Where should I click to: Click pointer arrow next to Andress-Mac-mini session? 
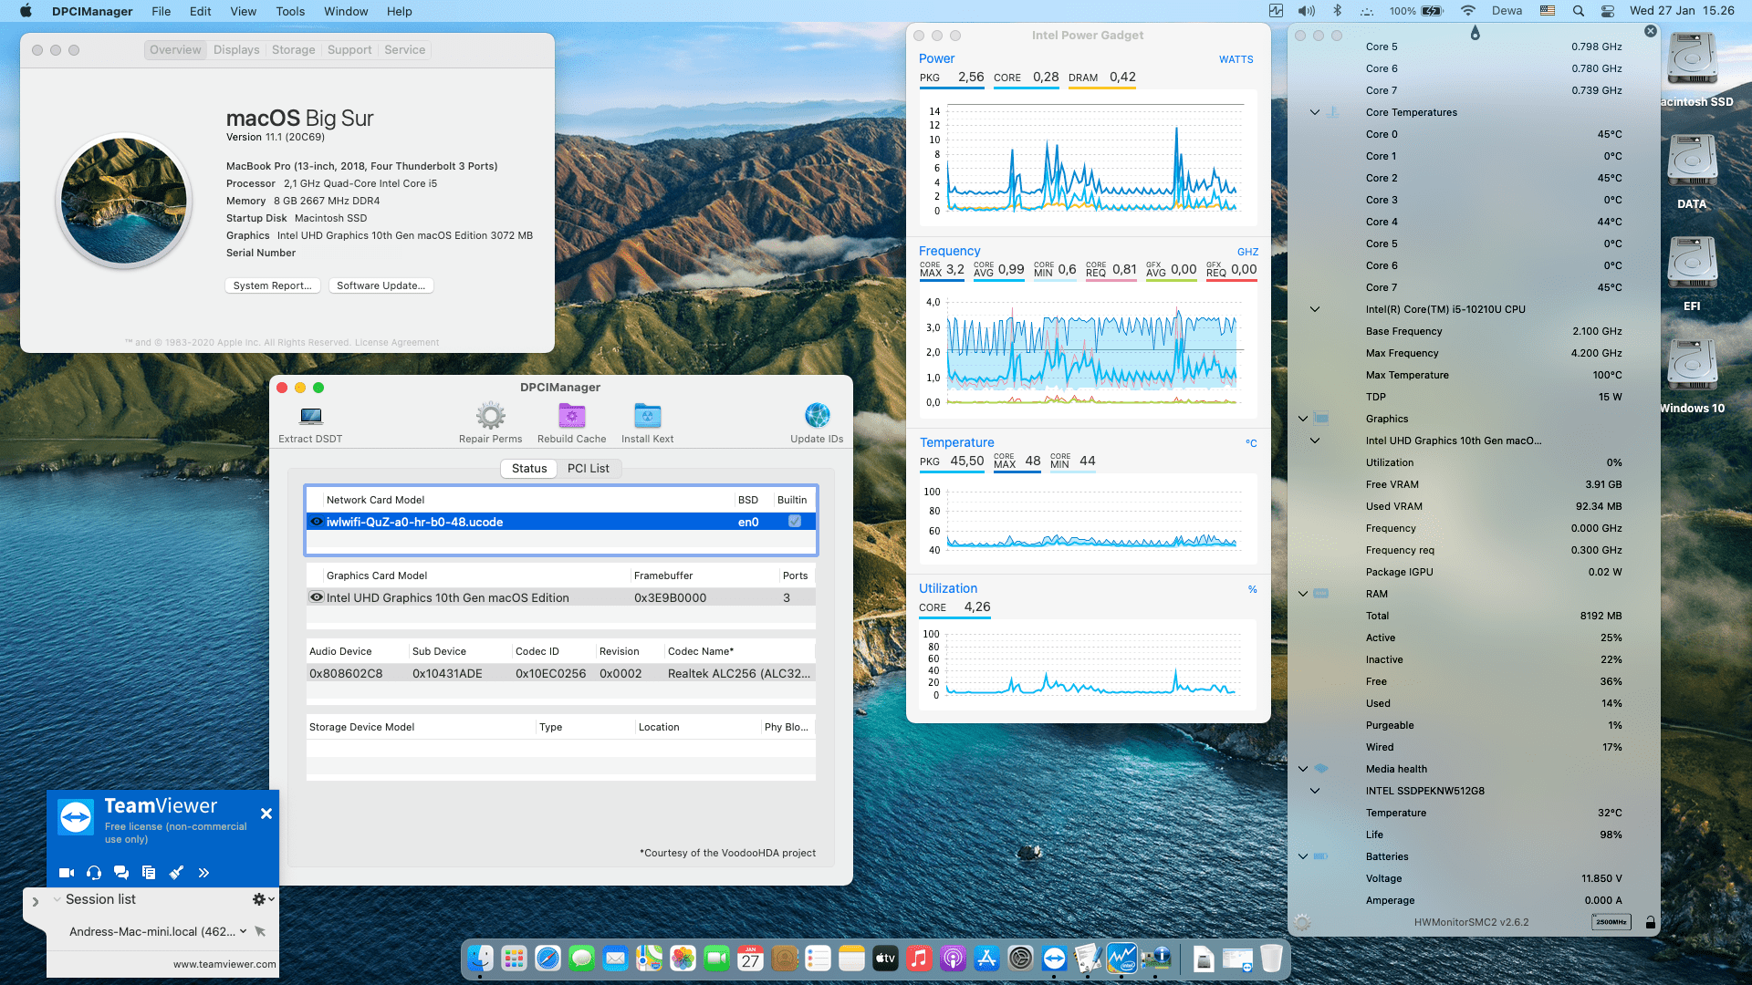pyautogui.click(x=260, y=931)
